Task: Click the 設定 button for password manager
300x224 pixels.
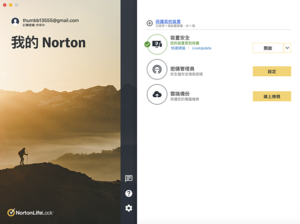Action: (x=272, y=71)
